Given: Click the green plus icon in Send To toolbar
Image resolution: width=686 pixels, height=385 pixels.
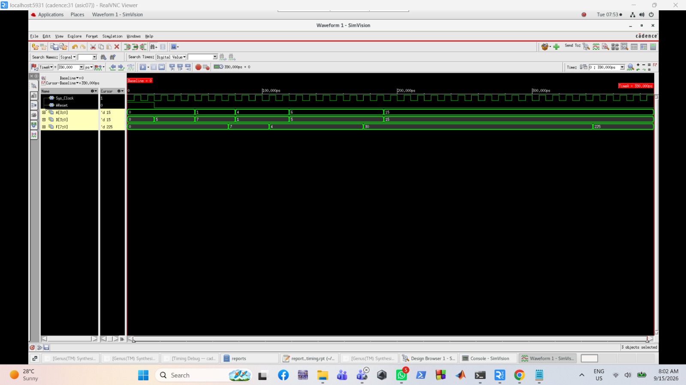Looking at the screenshot, I should click(x=556, y=47).
